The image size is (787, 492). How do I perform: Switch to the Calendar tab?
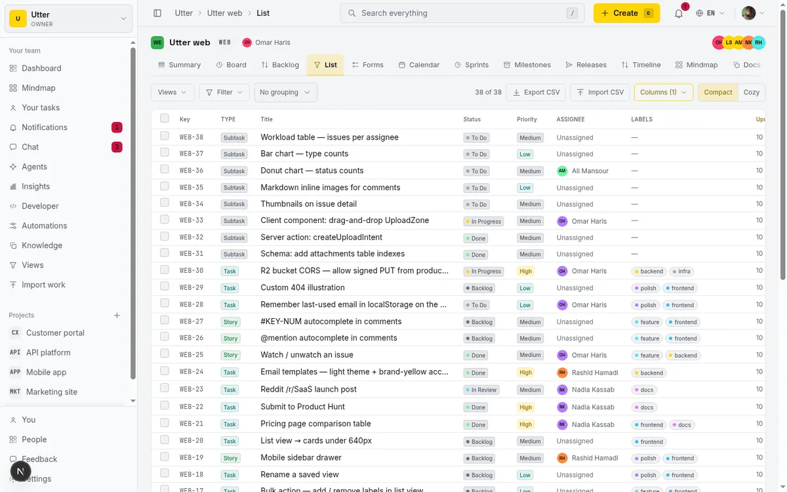[x=419, y=65]
